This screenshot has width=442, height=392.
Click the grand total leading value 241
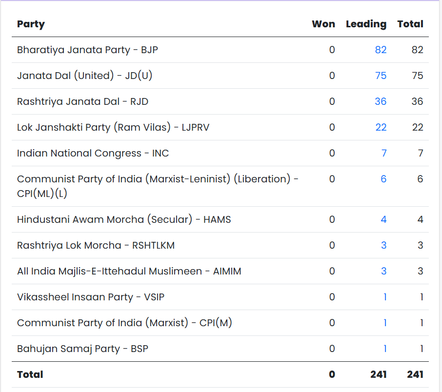pos(378,374)
